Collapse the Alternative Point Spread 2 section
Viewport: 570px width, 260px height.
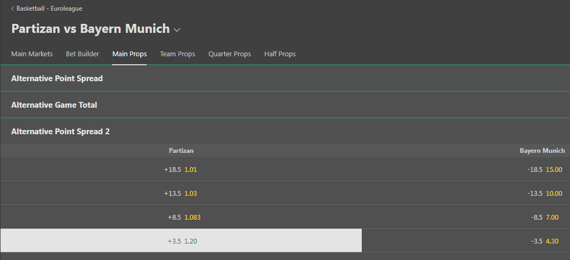61,131
